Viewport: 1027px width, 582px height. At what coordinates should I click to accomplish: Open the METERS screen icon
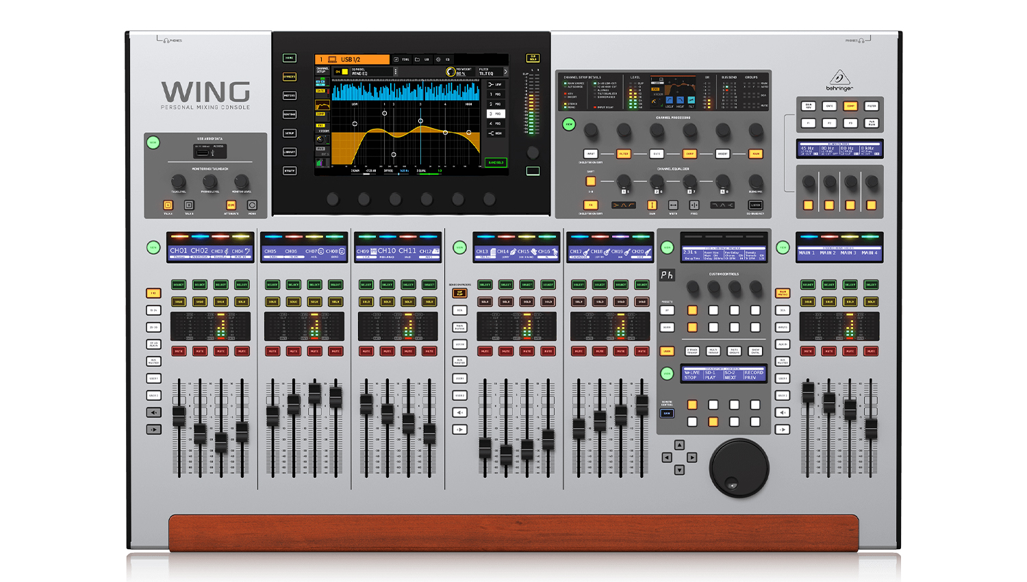[x=290, y=96]
